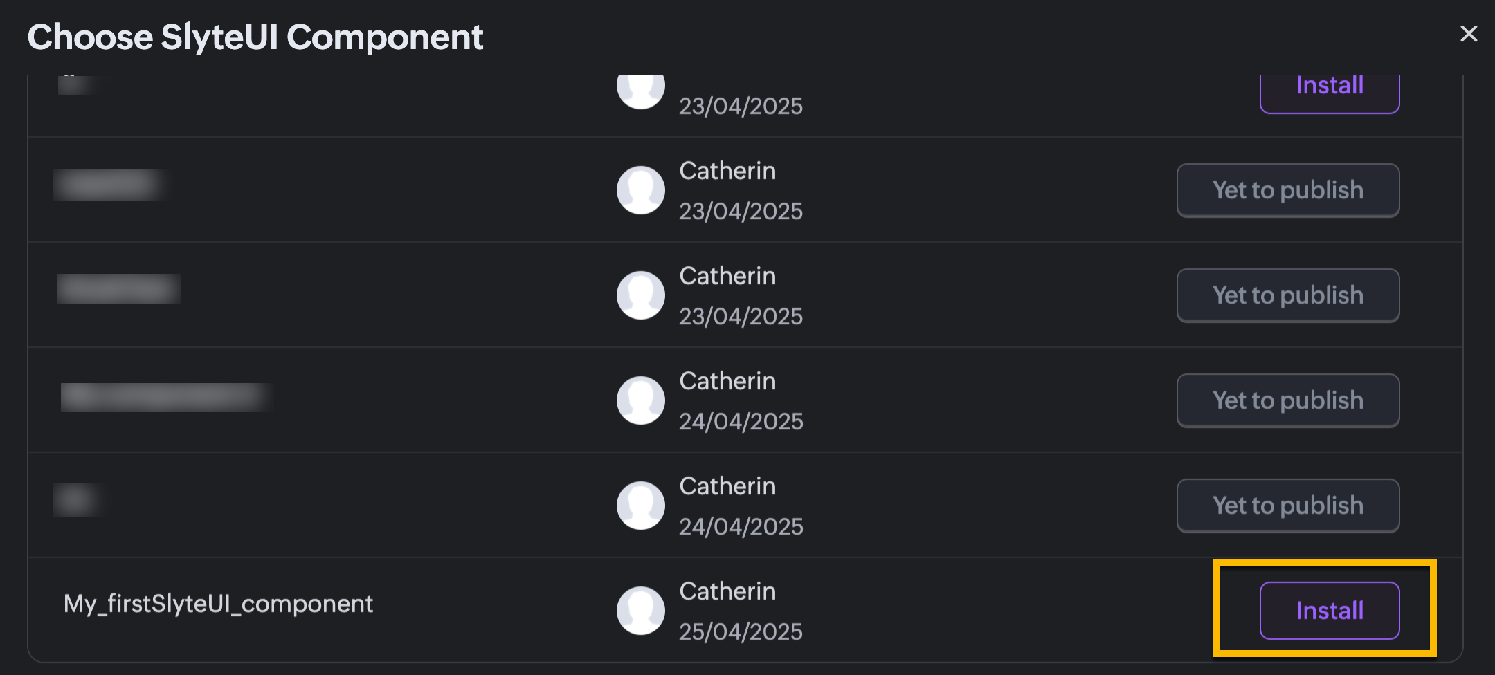Select the My_firstSlyteUI_component name
Image resolution: width=1495 pixels, height=675 pixels.
click(218, 604)
